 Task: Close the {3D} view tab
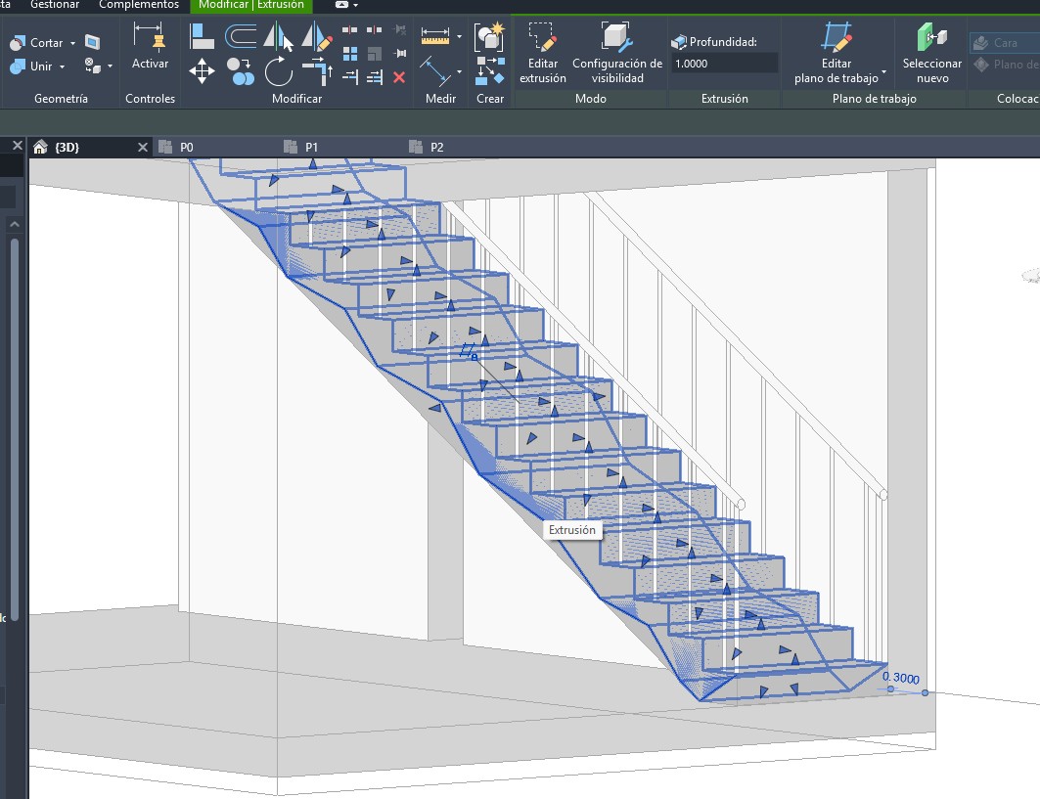click(x=143, y=147)
